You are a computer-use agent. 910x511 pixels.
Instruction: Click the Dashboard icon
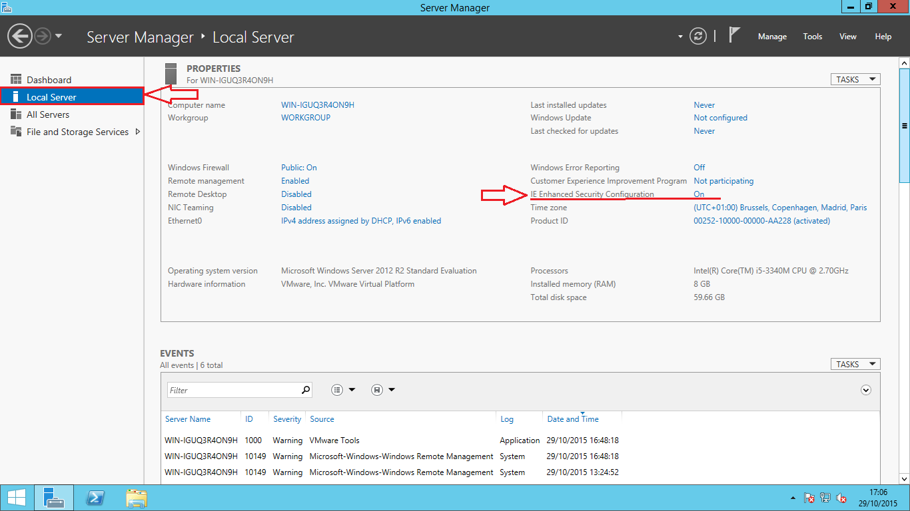point(16,80)
